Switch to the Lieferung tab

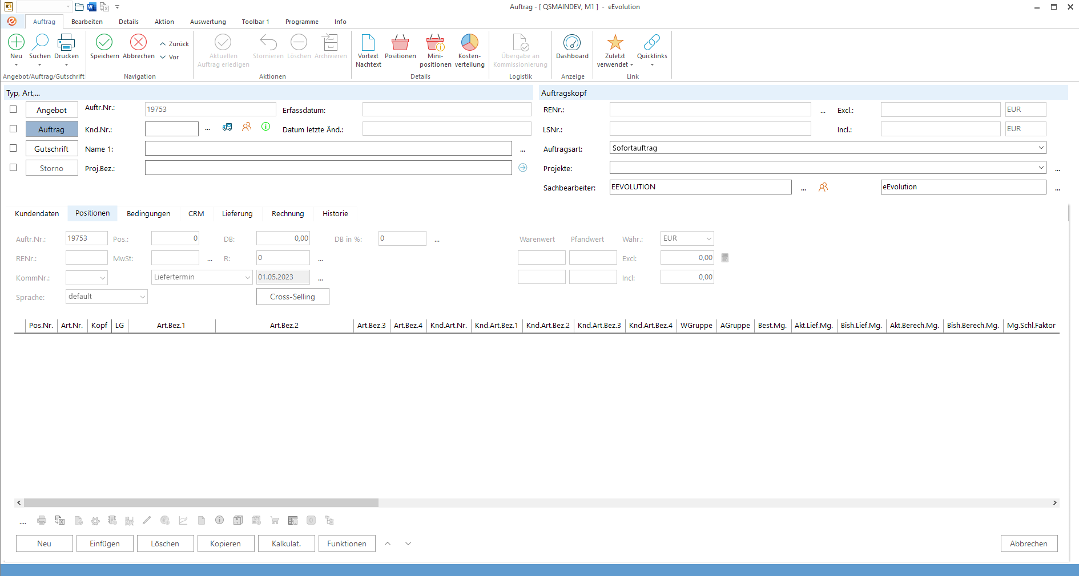237,213
